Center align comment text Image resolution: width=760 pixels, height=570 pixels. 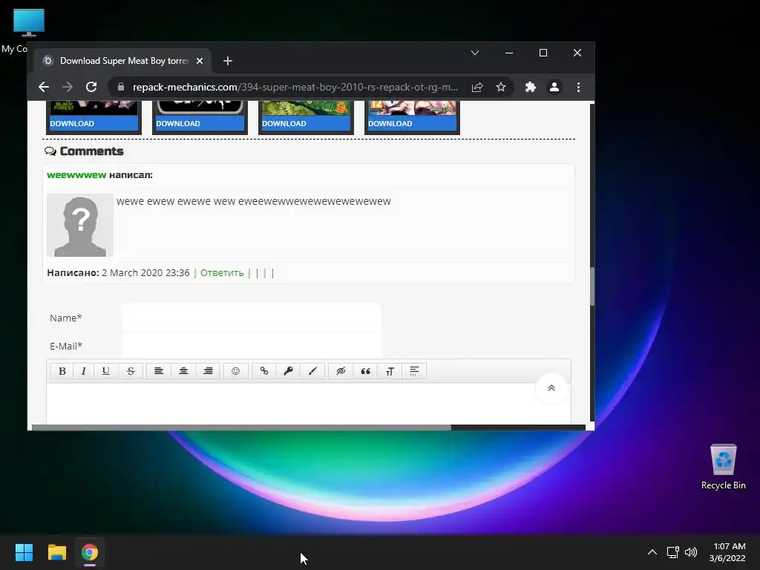(x=183, y=371)
